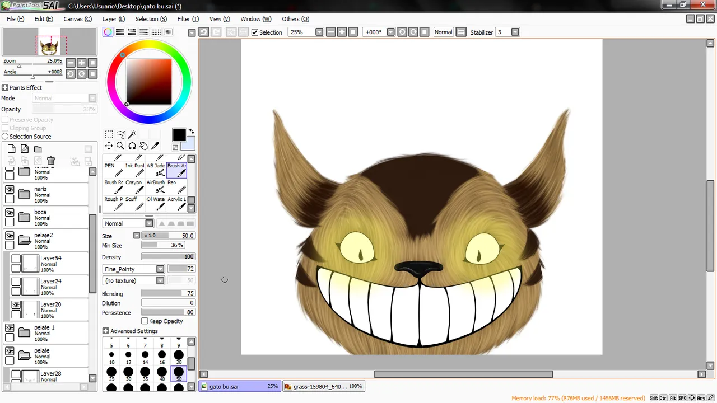This screenshot has height=403, width=717.
Task: Show the swatches panel
Action: [156, 32]
